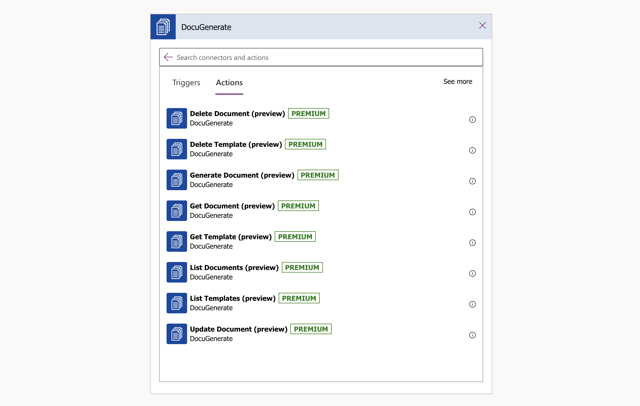The width and height of the screenshot is (640, 406).
Task: Click PREMIUM badge beside Get Document
Action: [298, 206]
